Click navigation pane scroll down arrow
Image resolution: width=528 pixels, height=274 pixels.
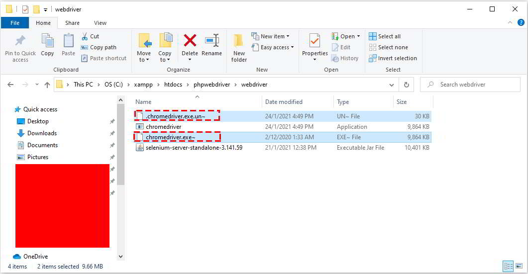click(120, 257)
